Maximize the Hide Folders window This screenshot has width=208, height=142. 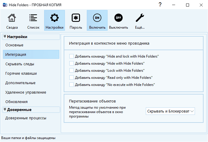pos(188,5)
